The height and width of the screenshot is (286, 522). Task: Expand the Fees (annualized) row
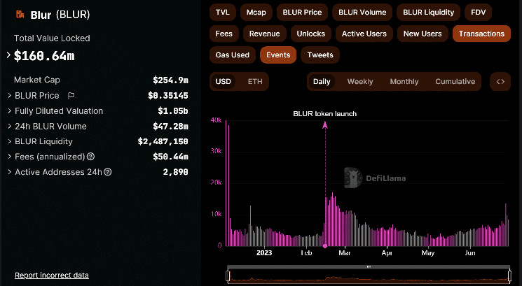coord(10,157)
